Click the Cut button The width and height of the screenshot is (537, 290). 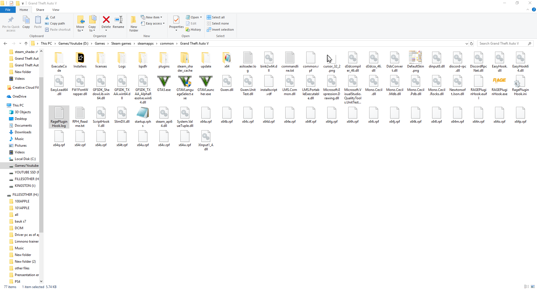click(x=50, y=17)
